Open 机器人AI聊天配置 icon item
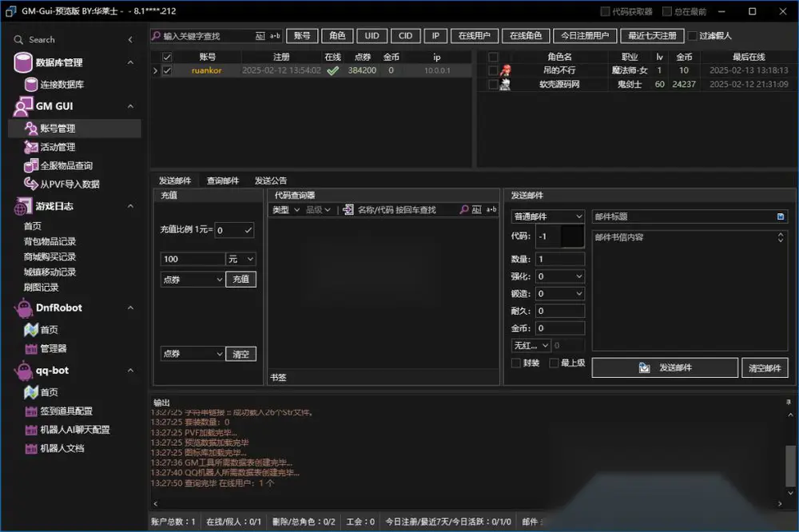Viewport: 799px width, 532px height. pyautogui.click(x=31, y=430)
